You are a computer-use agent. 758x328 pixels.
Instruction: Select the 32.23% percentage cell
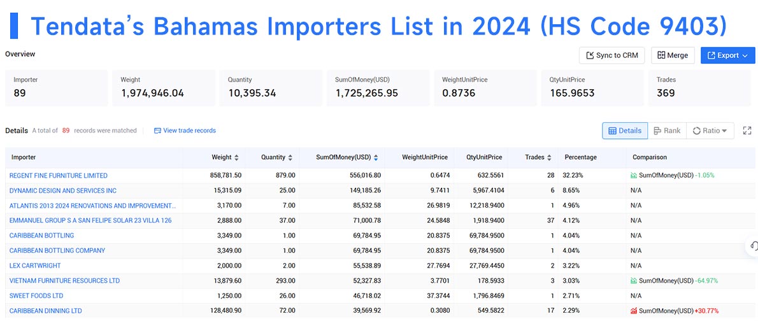click(573, 175)
